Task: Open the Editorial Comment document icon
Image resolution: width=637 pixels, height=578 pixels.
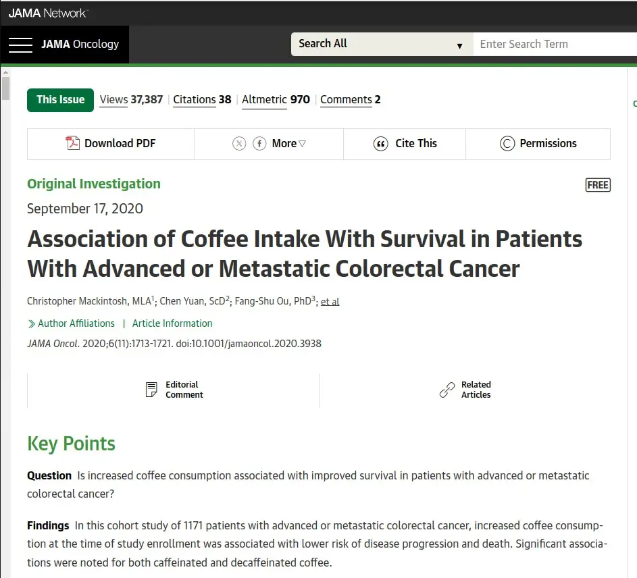Action: tap(152, 390)
